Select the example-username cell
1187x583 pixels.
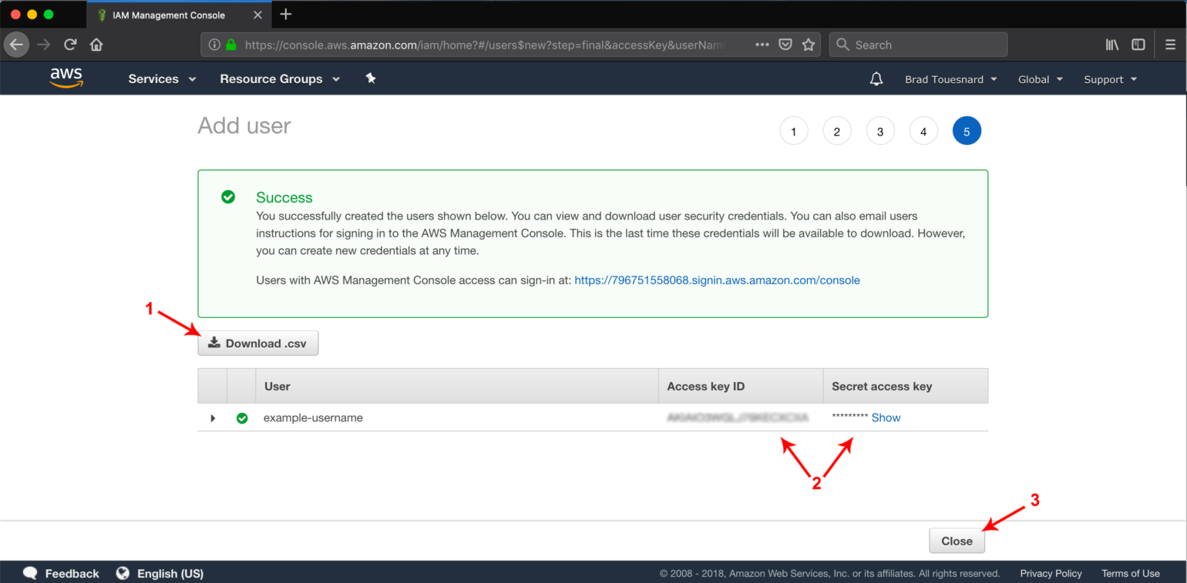pyautogui.click(x=313, y=418)
